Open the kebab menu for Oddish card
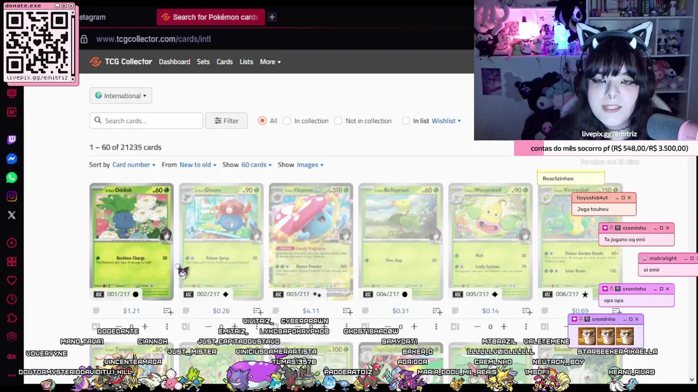Viewport: 698px width, 392px height. coord(167,327)
